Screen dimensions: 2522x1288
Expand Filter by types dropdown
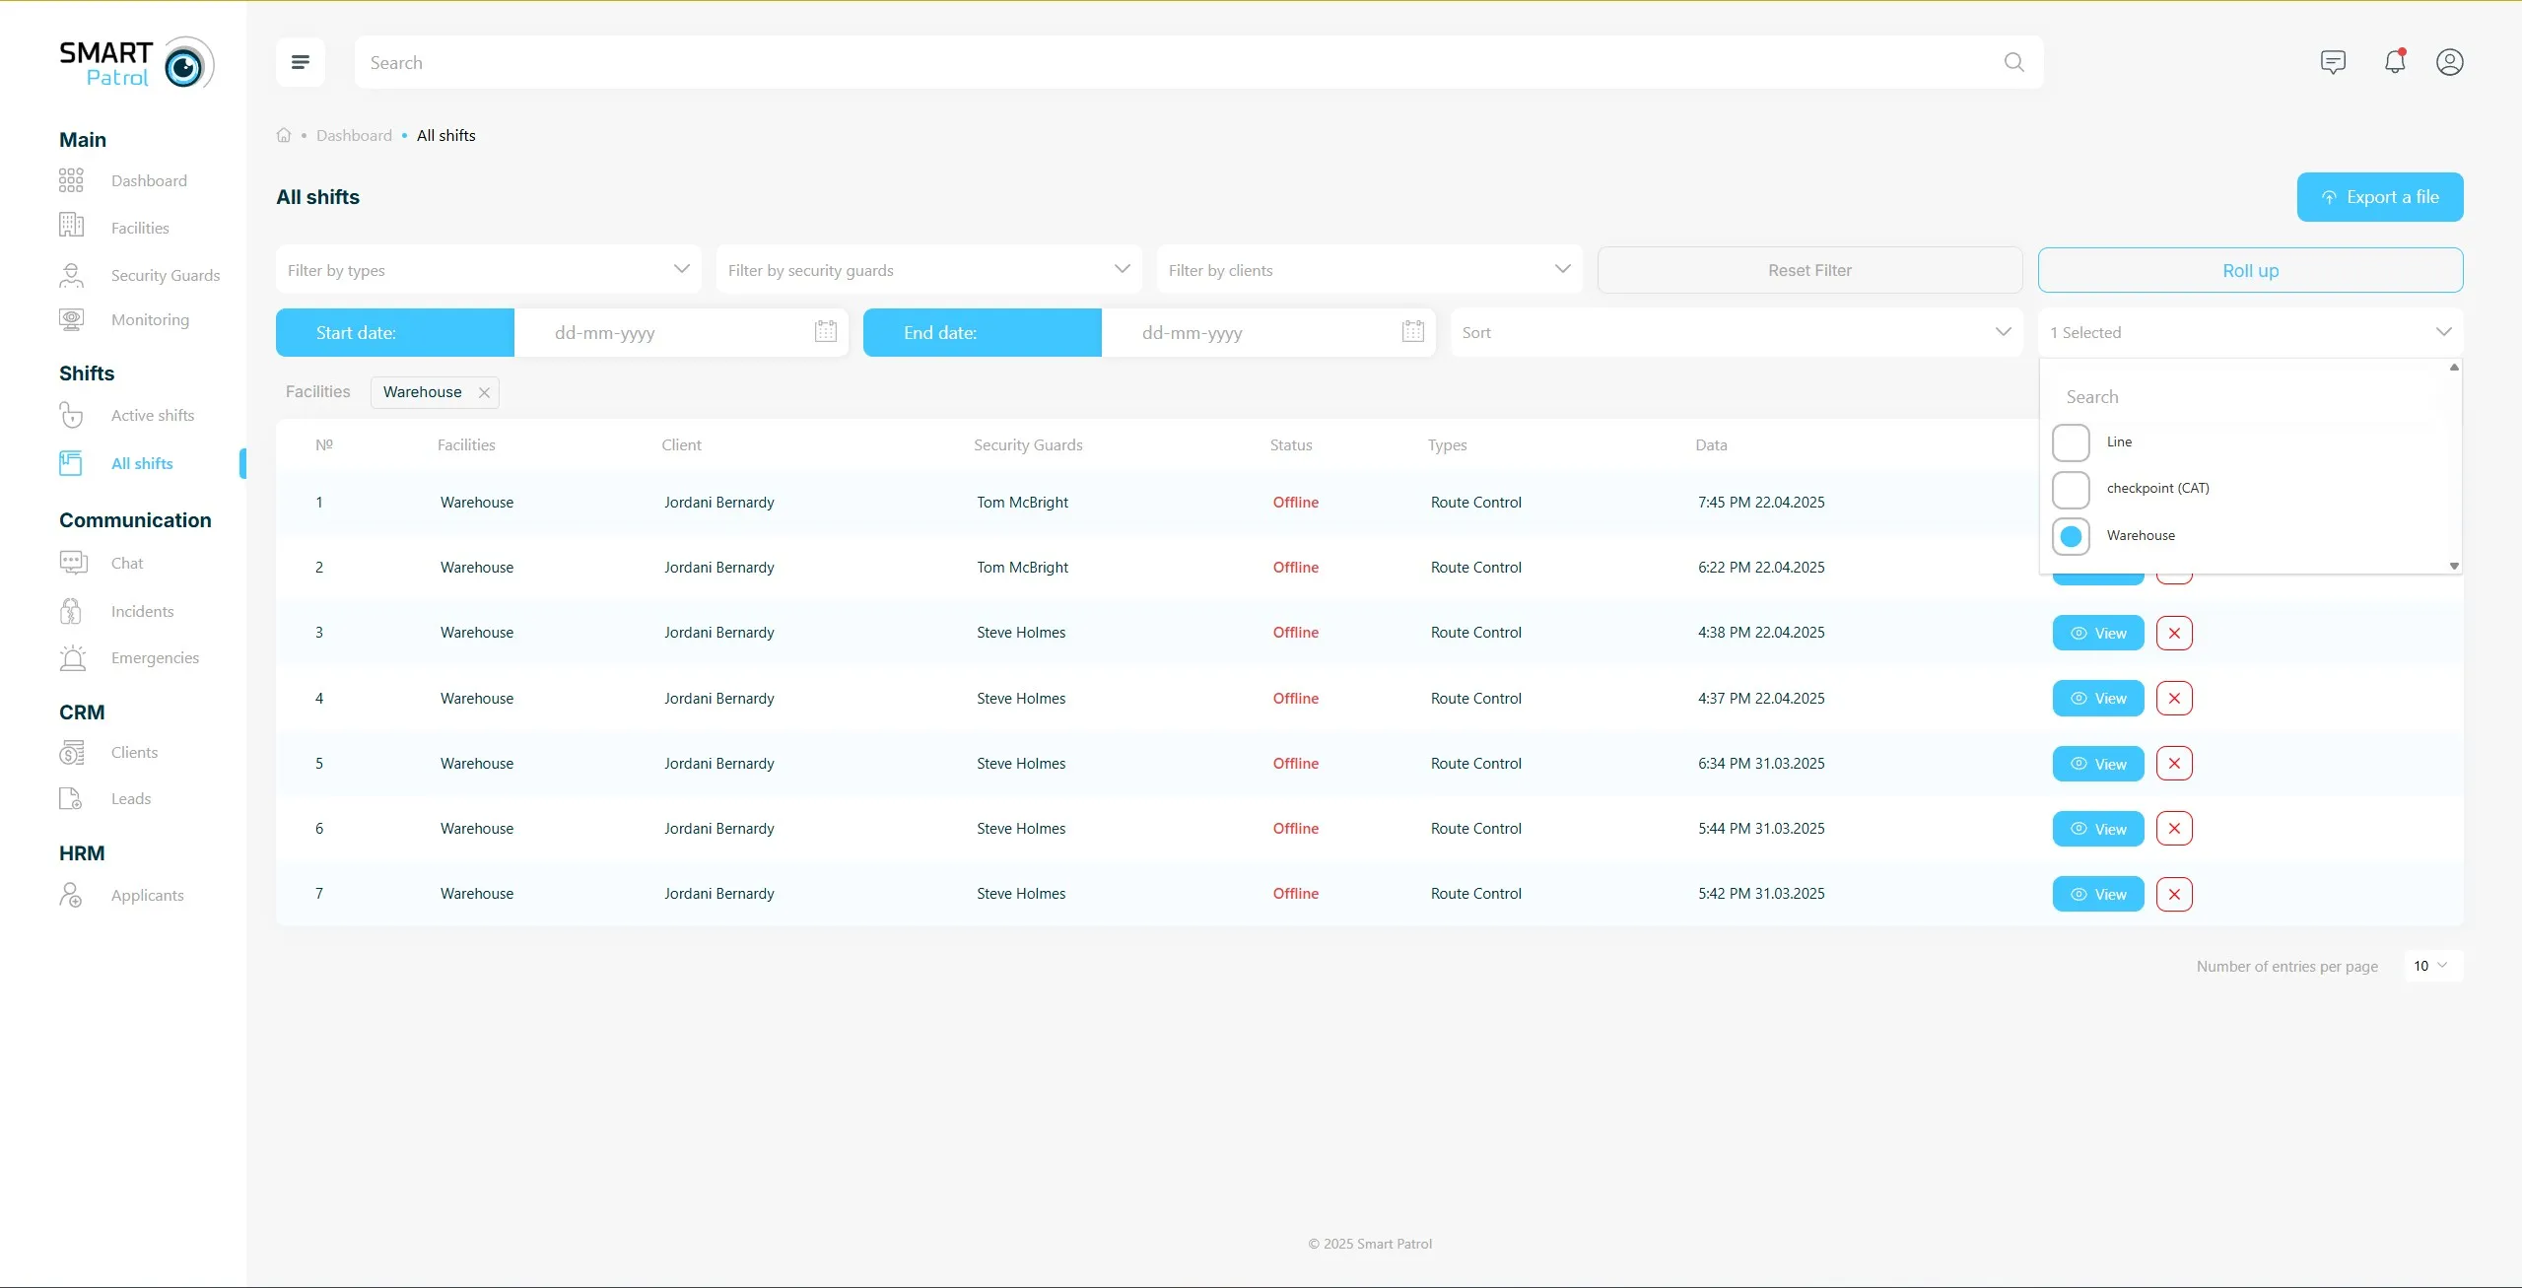(x=489, y=269)
